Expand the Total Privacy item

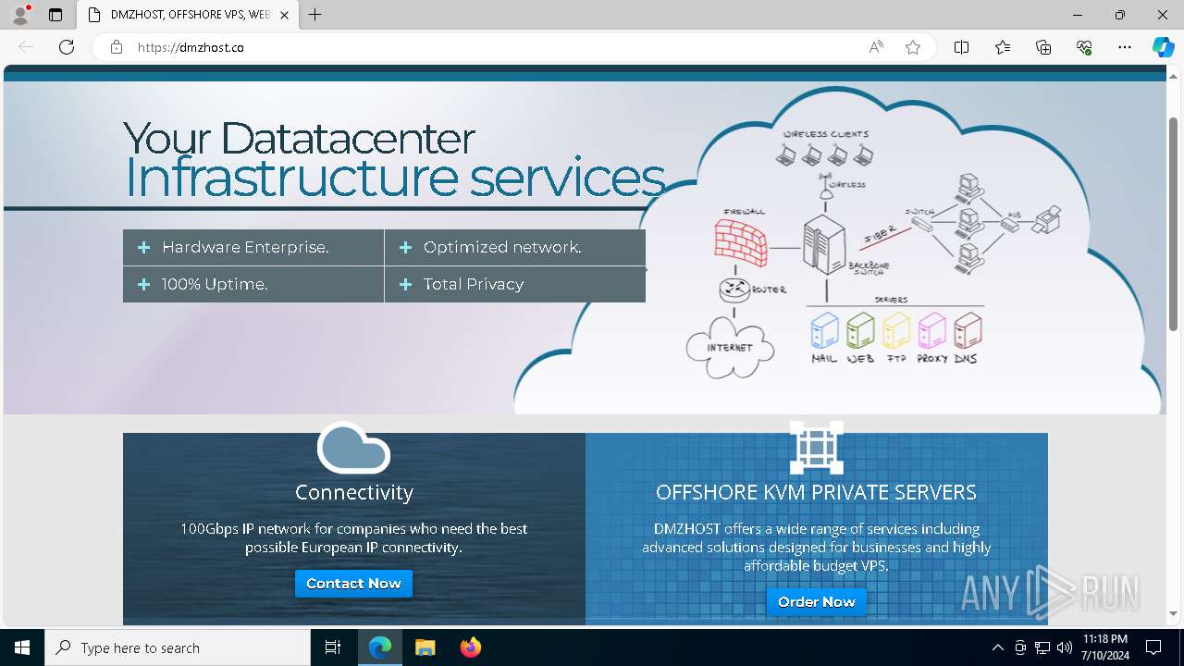(x=515, y=284)
